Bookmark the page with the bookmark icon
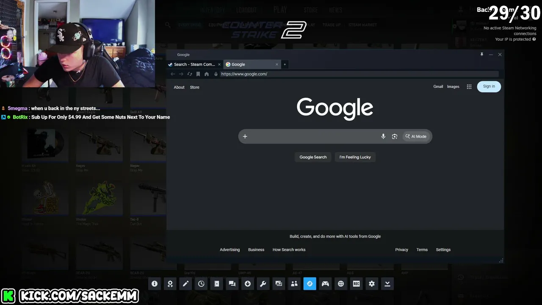 (x=198, y=74)
